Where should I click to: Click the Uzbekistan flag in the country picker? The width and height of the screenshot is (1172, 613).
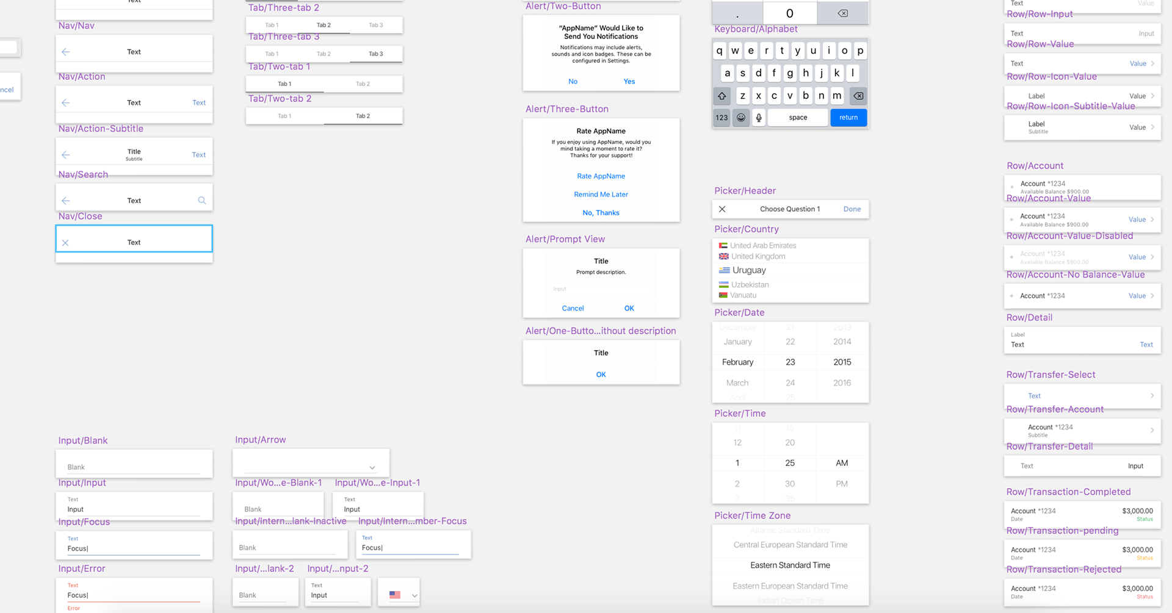click(x=723, y=285)
